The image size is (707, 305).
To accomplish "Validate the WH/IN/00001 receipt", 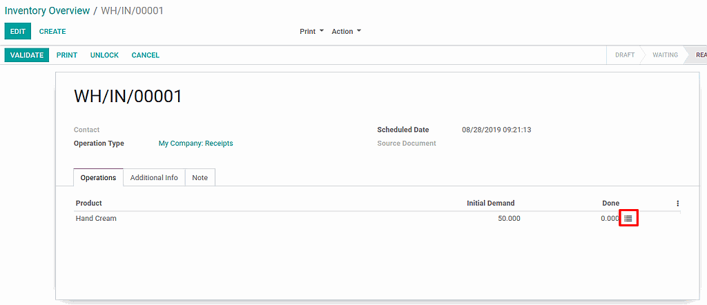I will [27, 55].
